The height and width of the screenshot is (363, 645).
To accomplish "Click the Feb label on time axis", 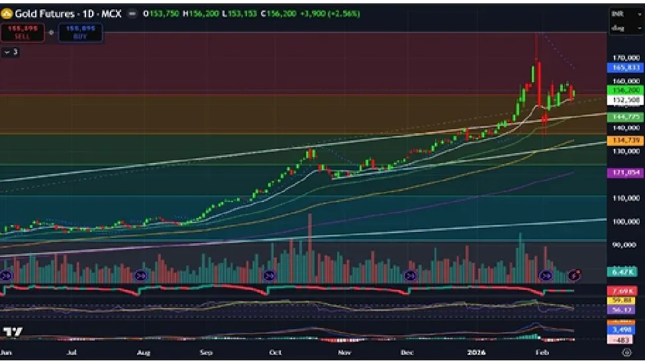I will (x=542, y=352).
